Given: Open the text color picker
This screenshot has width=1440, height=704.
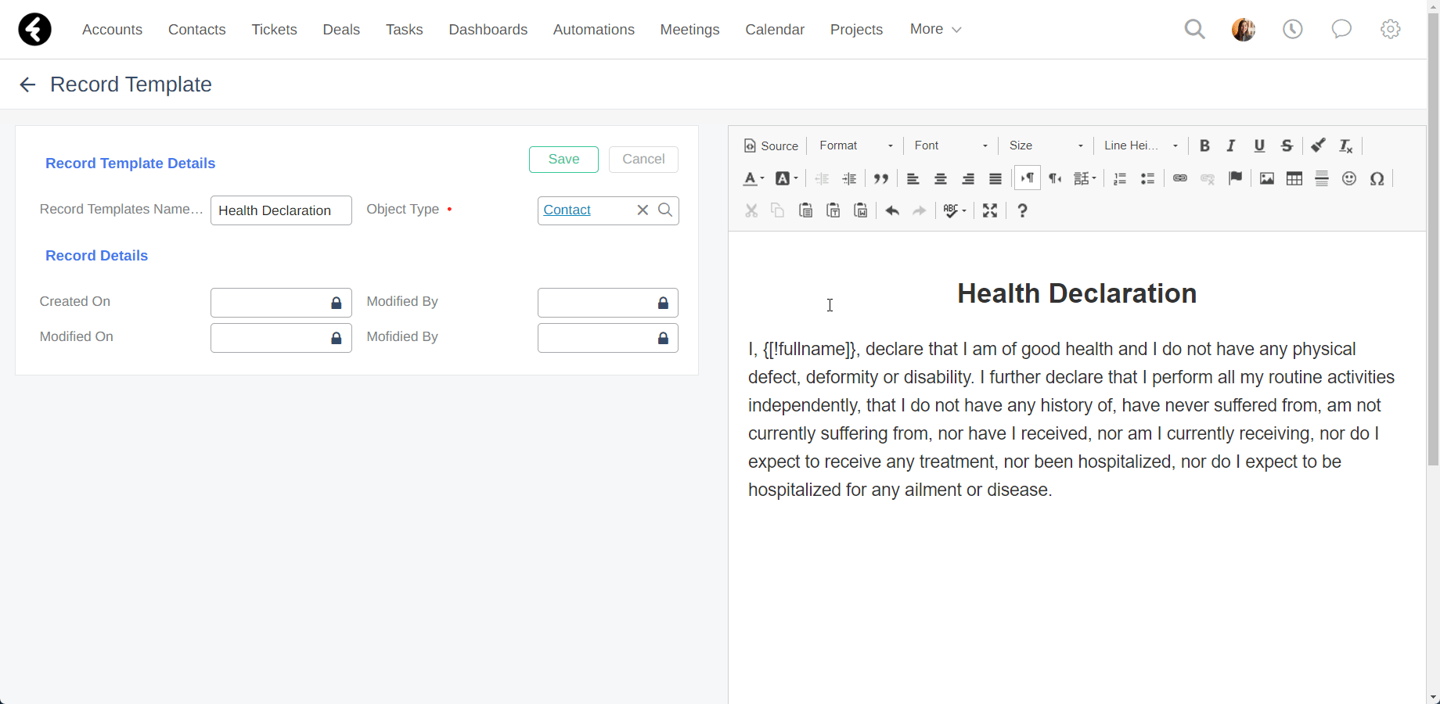Looking at the screenshot, I should pos(753,178).
